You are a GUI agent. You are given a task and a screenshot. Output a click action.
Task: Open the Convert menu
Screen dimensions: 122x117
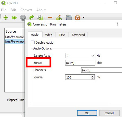pyautogui.click(x=26, y=10)
